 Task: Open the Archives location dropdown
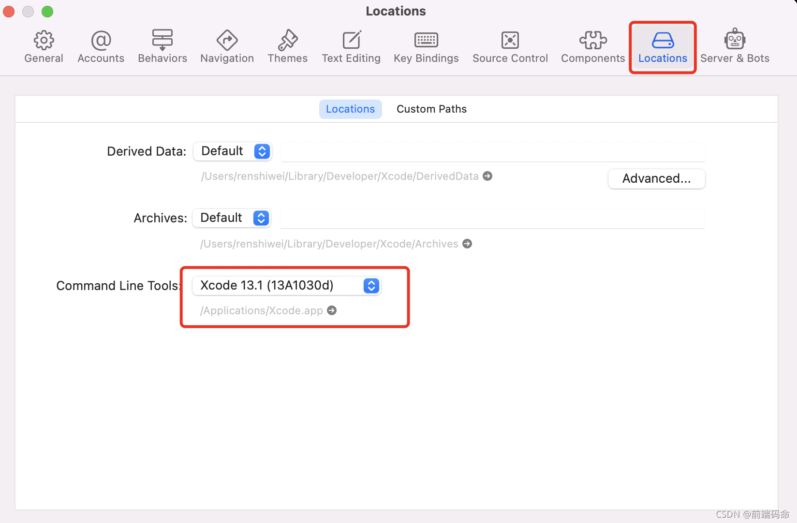tap(232, 218)
